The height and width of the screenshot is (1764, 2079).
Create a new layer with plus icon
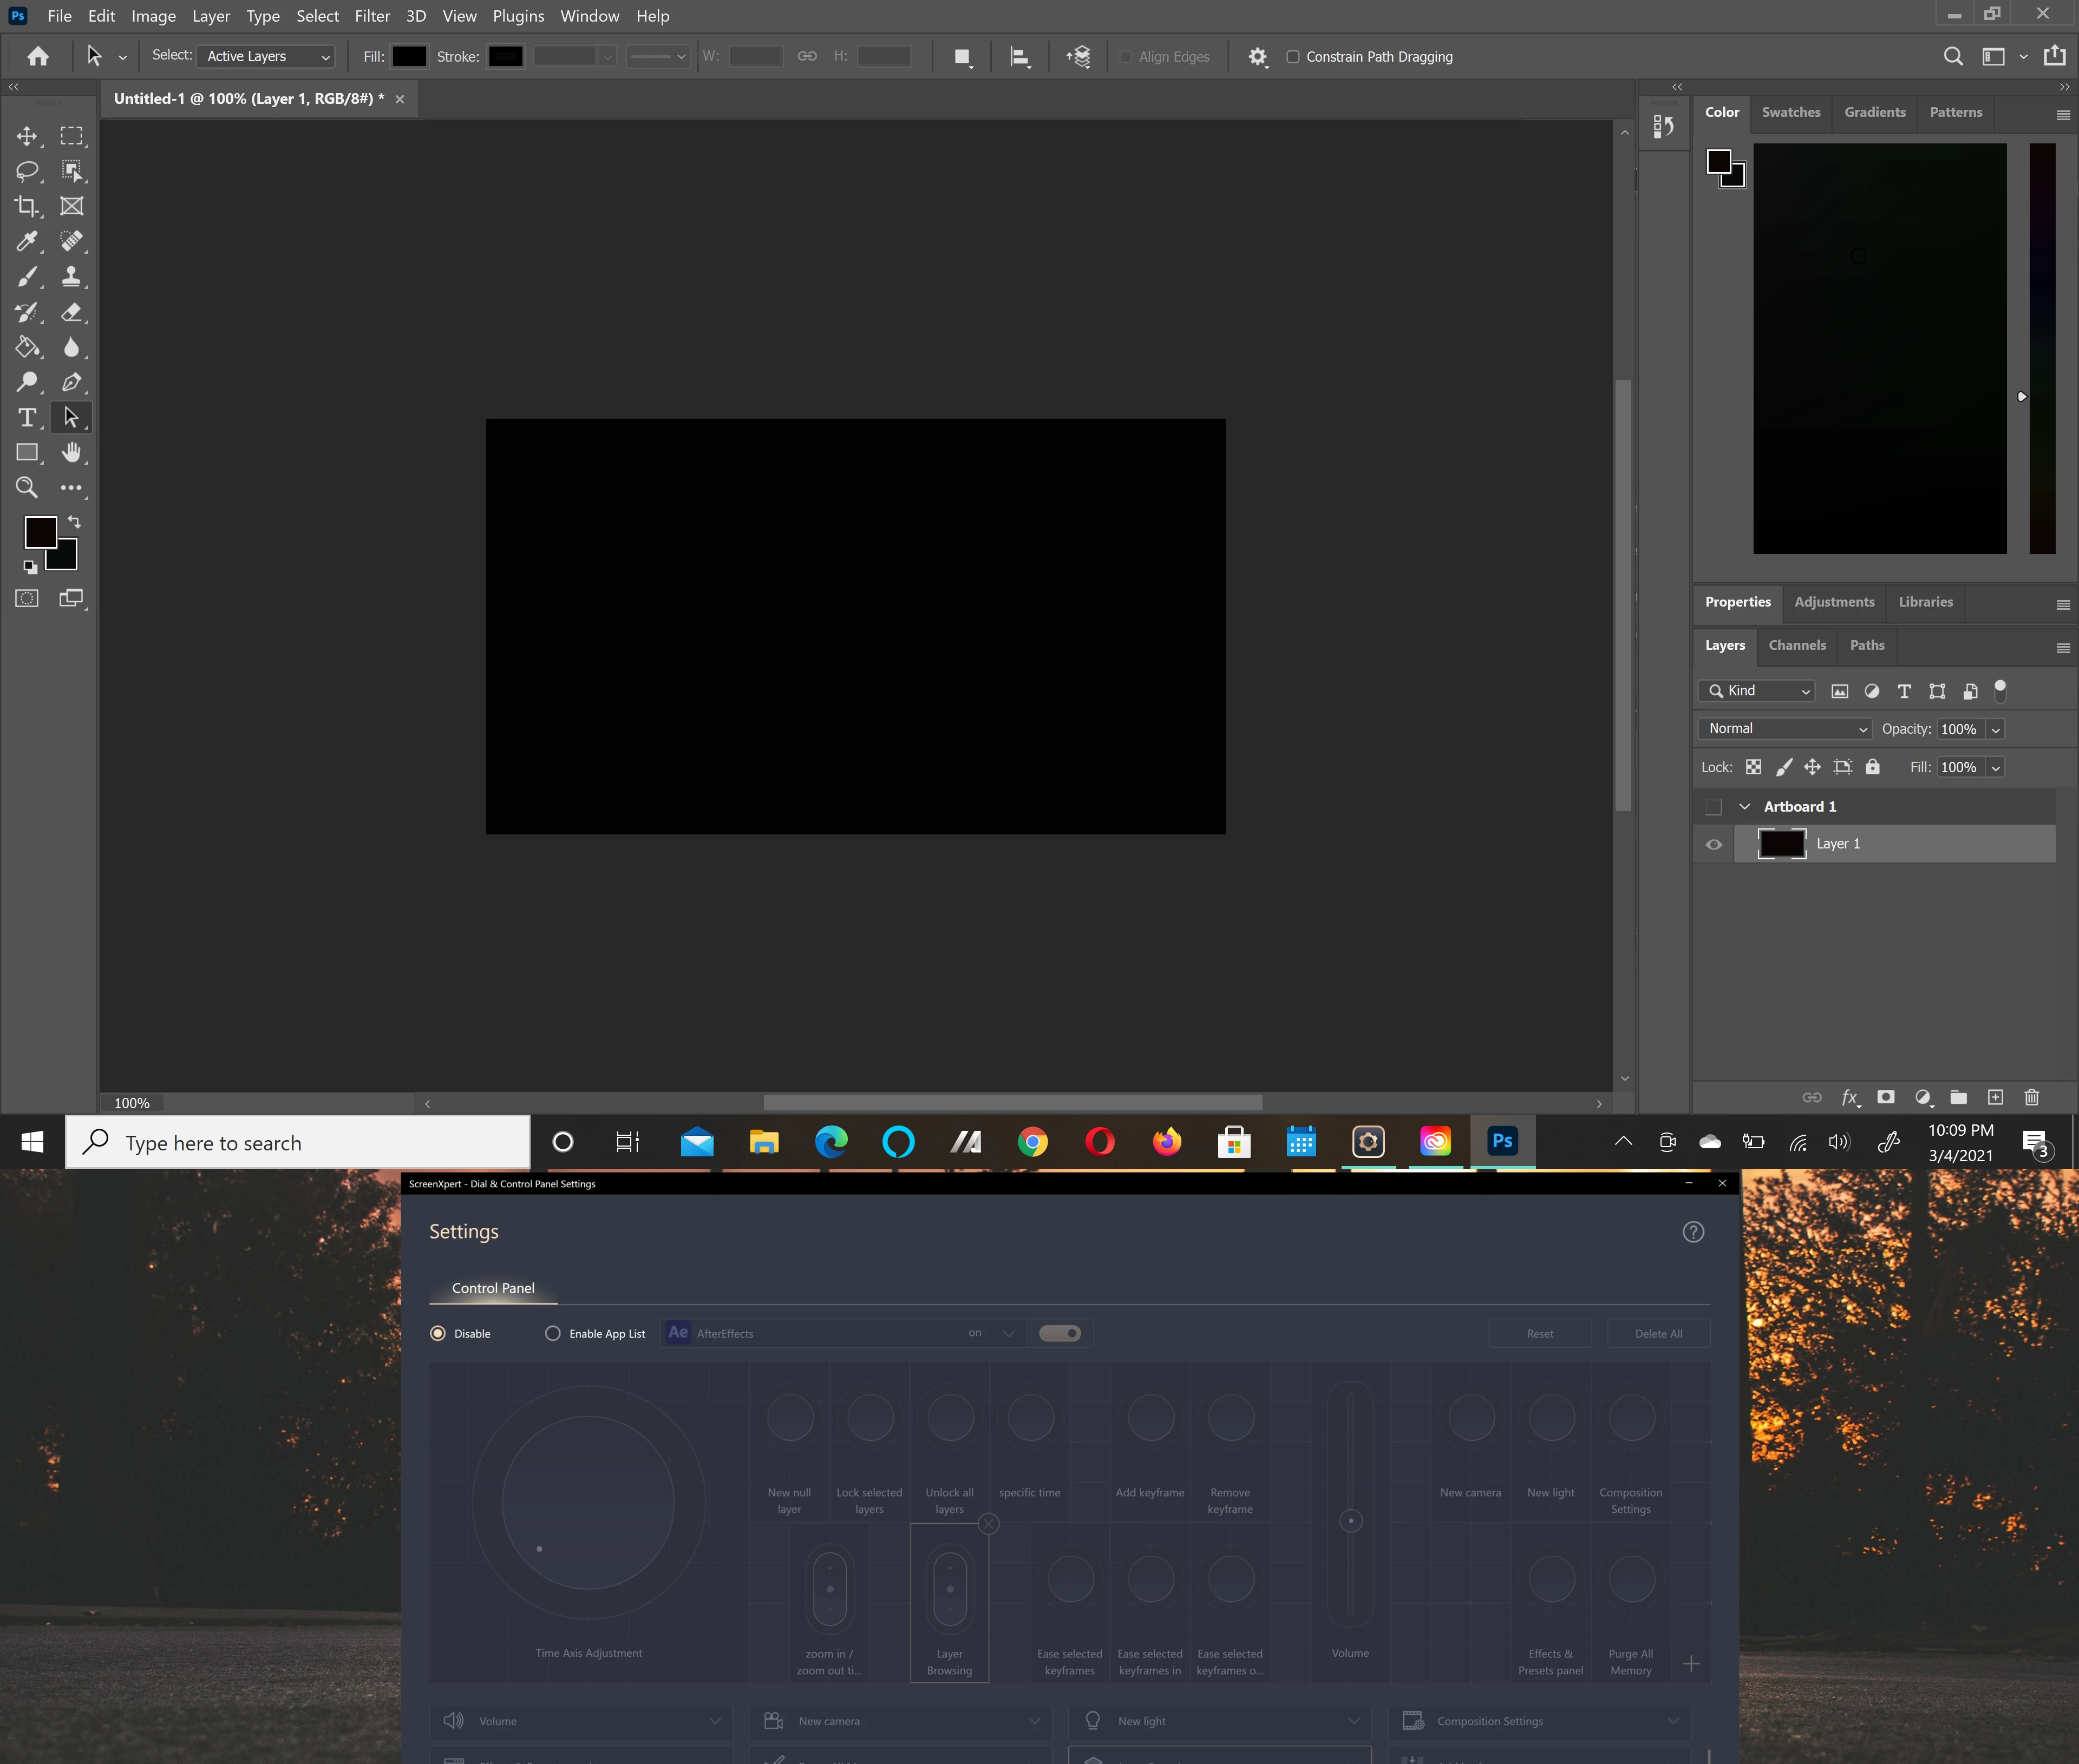(x=1995, y=1097)
